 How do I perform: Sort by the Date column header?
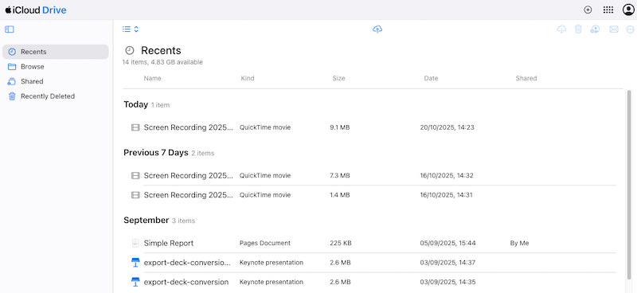[431, 79]
